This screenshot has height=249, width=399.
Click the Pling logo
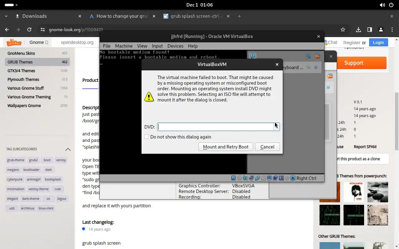(14, 43)
